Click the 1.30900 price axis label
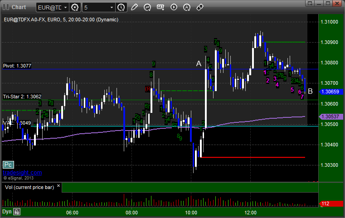The width and height of the screenshot is (345, 218). [x=330, y=42]
